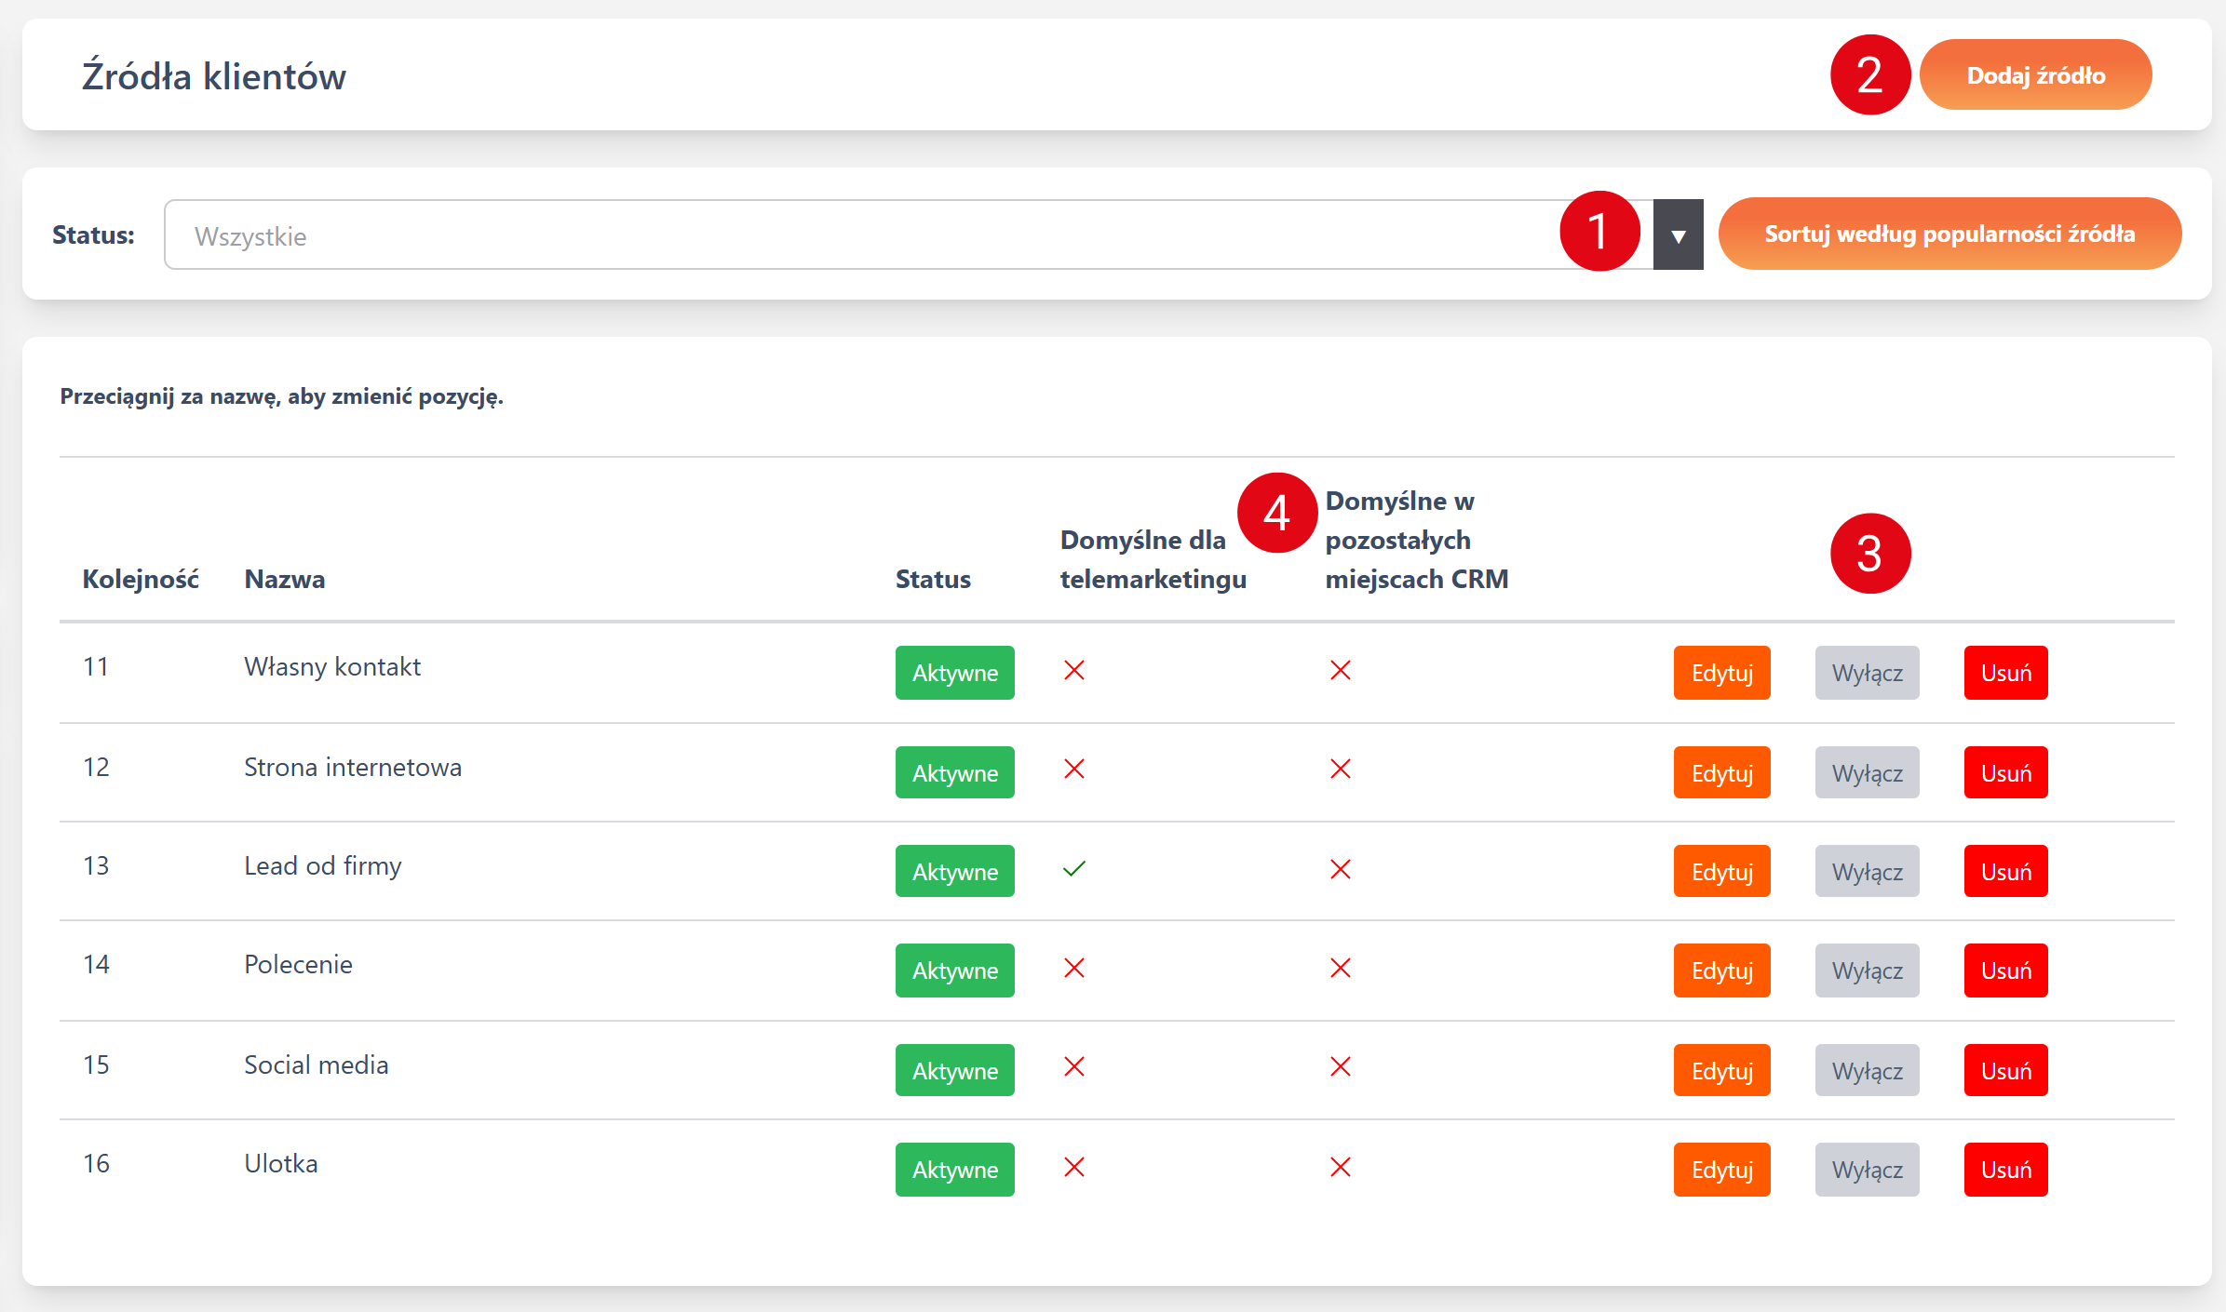Click telemarketing red X for Własny kontakt
The height and width of the screenshot is (1312, 2226).
pyautogui.click(x=1074, y=670)
